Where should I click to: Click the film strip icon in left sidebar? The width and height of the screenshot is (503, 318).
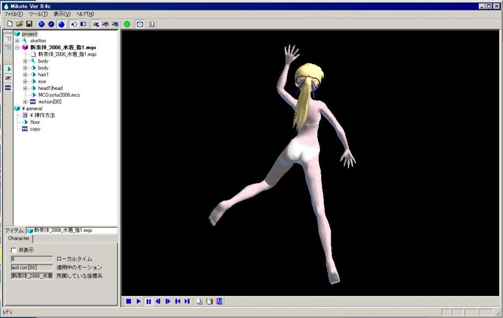coord(8,87)
